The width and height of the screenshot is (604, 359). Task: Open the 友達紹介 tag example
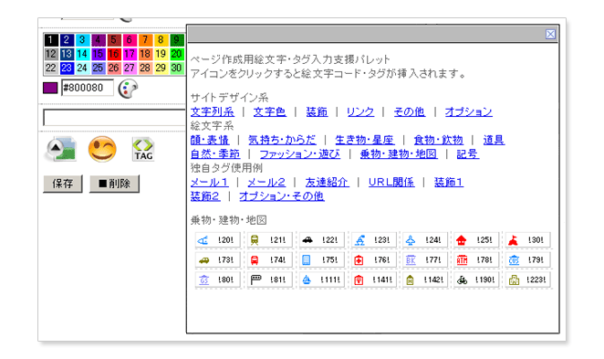[x=327, y=183]
